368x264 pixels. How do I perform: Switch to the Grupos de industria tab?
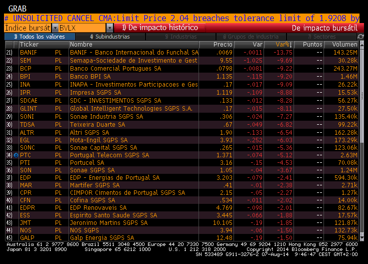coord(251,37)
